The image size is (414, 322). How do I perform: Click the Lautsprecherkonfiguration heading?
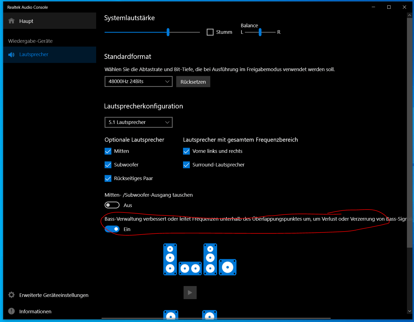[144, 106]
